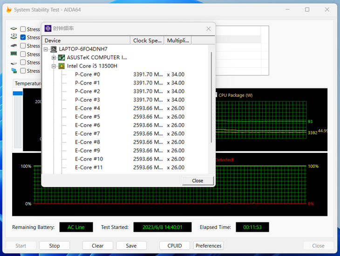Click the 3392 clock value on graph
This screenshot has width=340, height=256.
tap(313, 133)
